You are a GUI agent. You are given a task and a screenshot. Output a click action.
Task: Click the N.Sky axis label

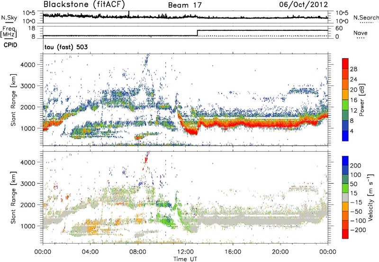pyautogui.click(x=9, y=17)
